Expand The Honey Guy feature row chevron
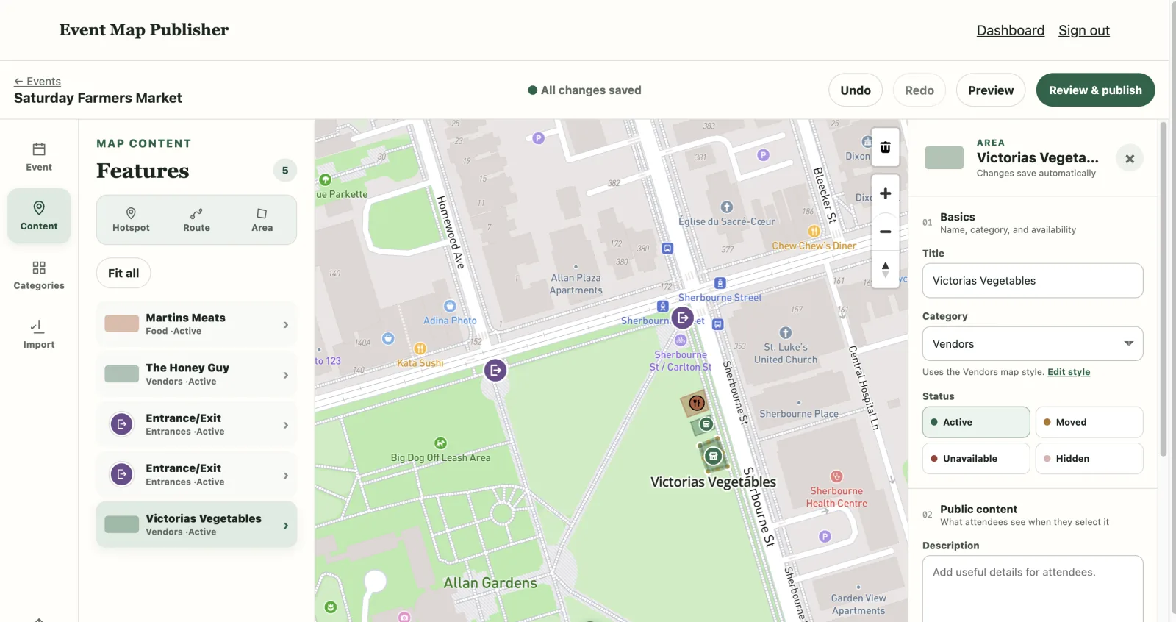Viewport: 1176px width, 622px height. tap(286, 375)
